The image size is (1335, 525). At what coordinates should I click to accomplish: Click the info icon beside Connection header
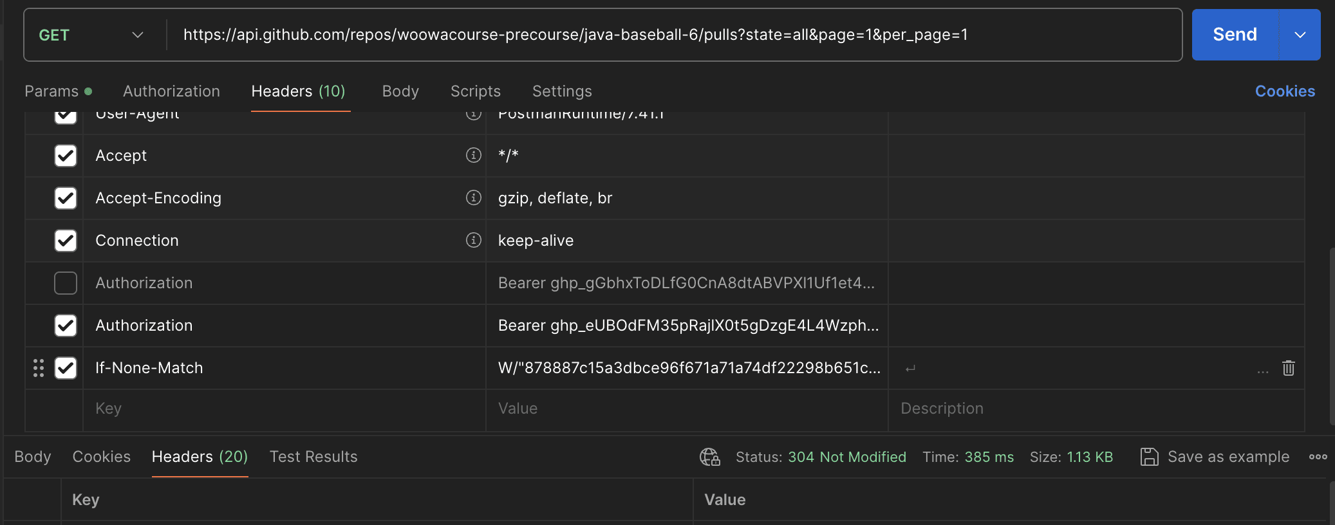click(473, 240)
